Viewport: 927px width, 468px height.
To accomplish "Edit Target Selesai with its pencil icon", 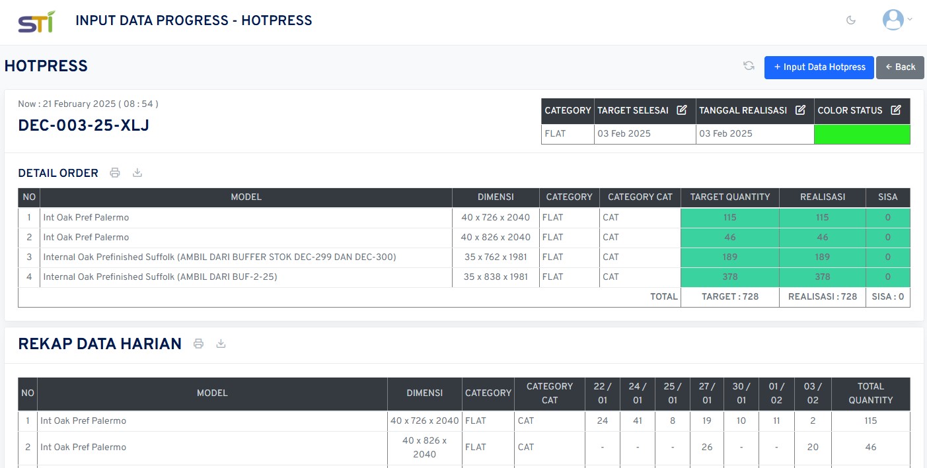I will click(x=682, y=110).
